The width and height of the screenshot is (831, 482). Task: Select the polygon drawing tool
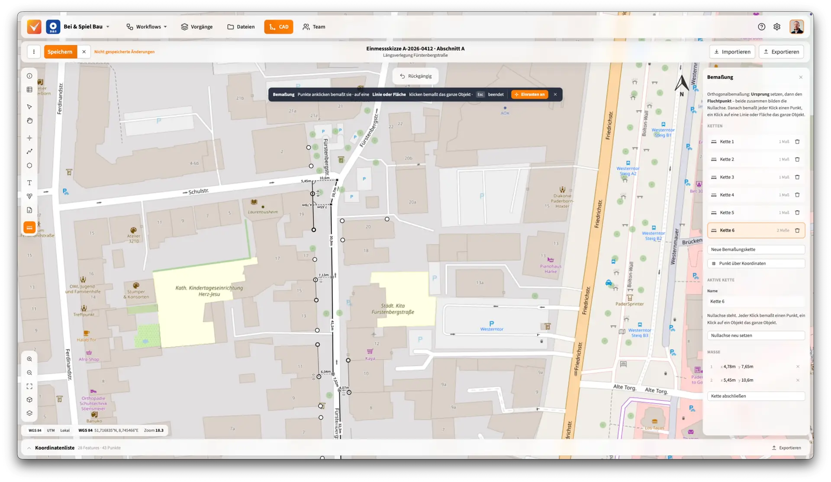pos(29,166)
